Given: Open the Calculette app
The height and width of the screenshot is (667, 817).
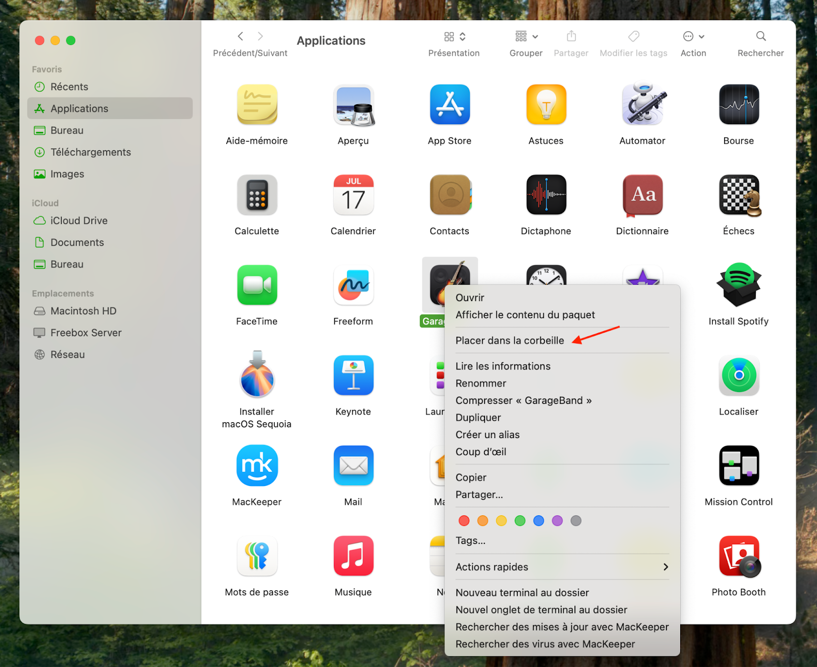Looking at the screenshot, I should [x=257, y=195].
